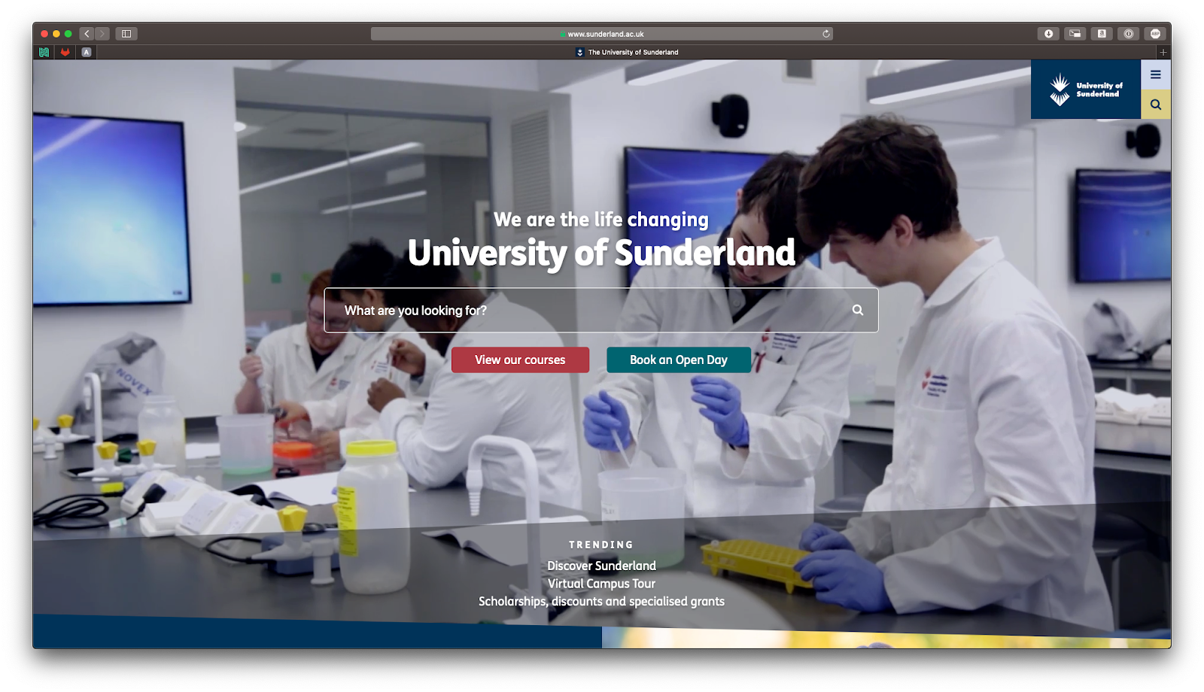Viewport: 1204px width, 692px height.
Task: Open the GitLab fox bookmark favicon
Action: pos(65,52)
